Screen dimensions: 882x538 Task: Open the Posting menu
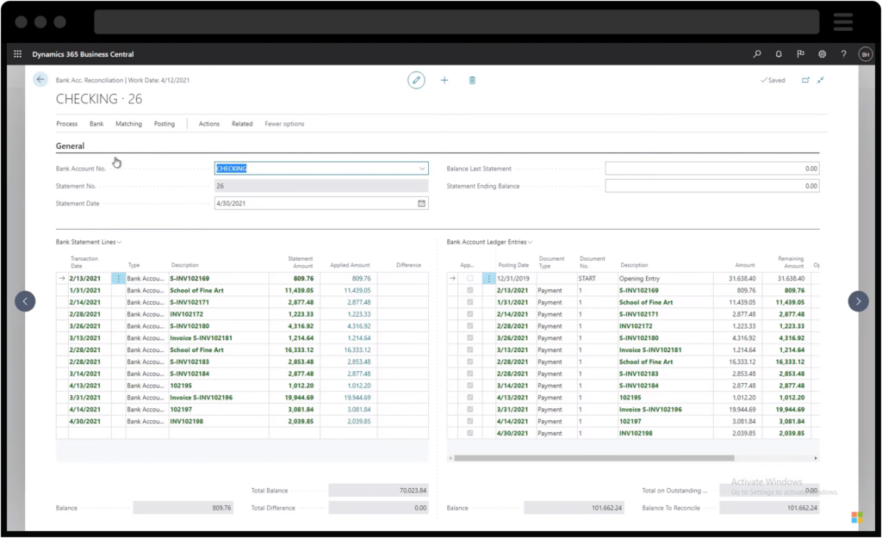165,124
